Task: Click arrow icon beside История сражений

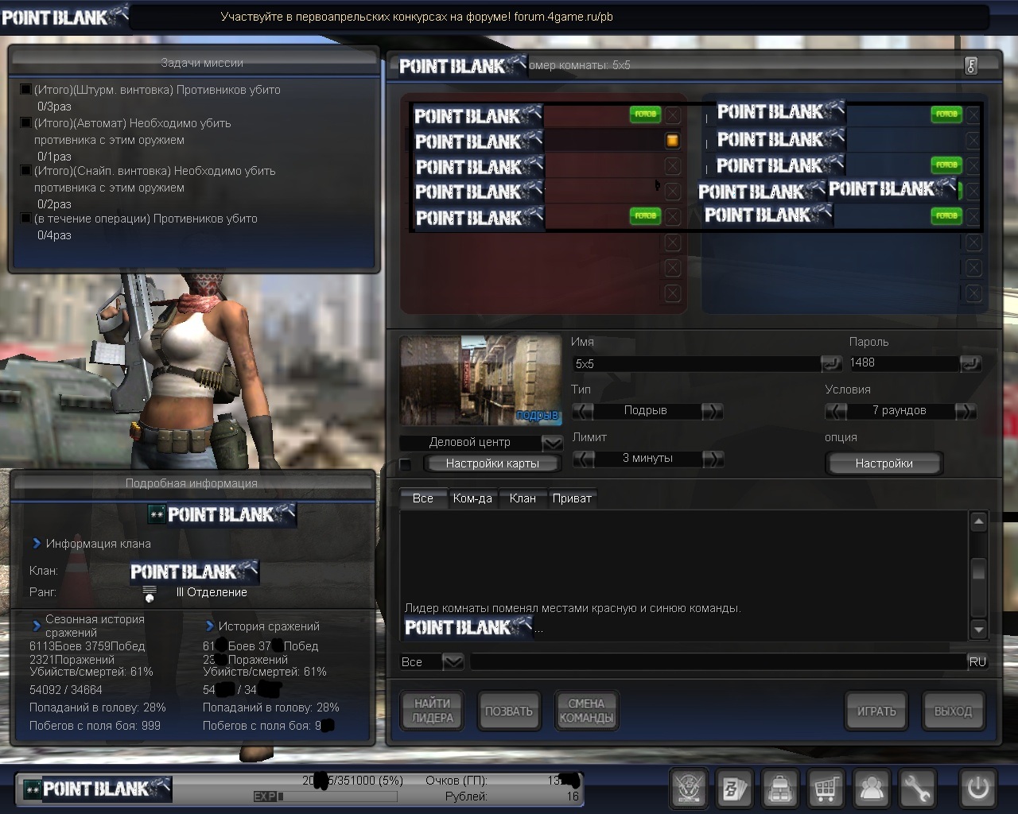Action: pos(210,626)
